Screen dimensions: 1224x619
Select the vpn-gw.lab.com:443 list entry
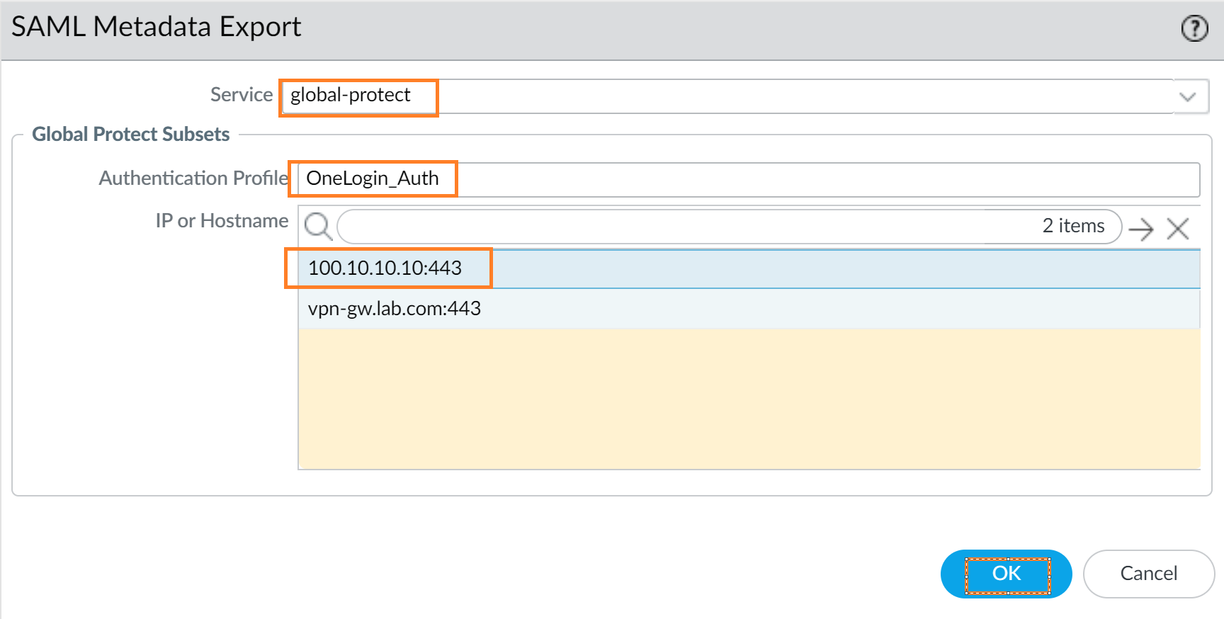click(x=395, y=309)
